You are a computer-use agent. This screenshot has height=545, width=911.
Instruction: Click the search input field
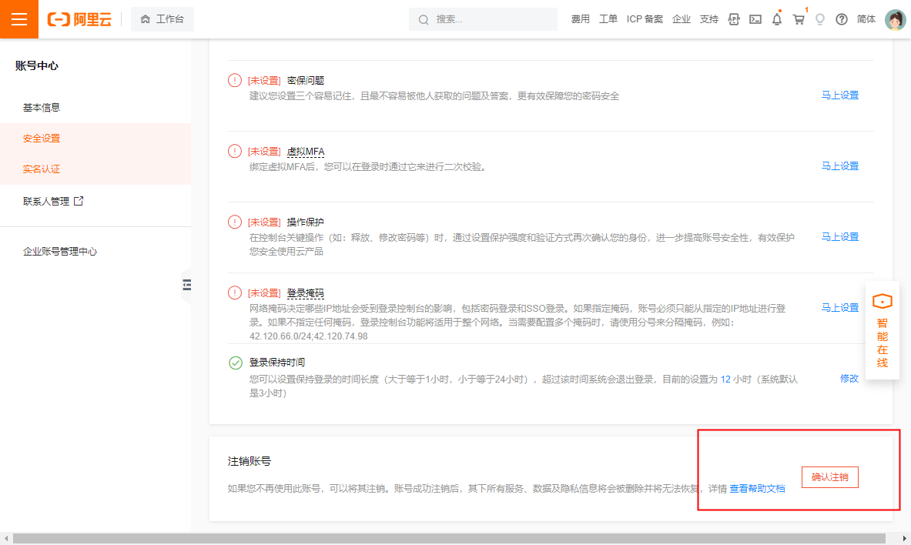click(x=483, y=19)
